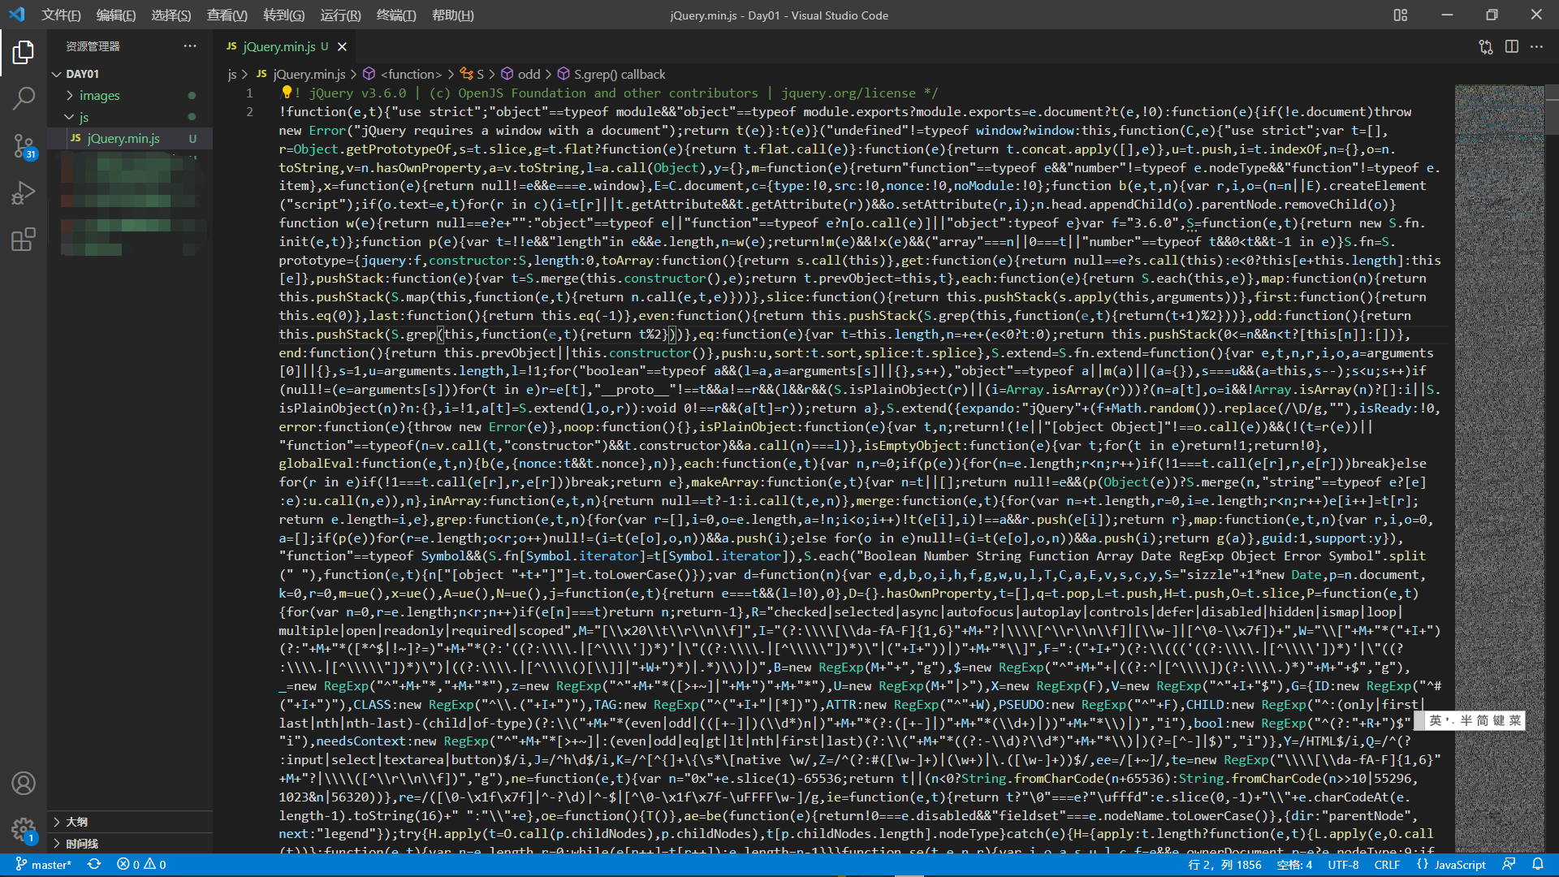Expand the images folder
The height and width of the screenshot is (877, 1559).
point(130,96)
